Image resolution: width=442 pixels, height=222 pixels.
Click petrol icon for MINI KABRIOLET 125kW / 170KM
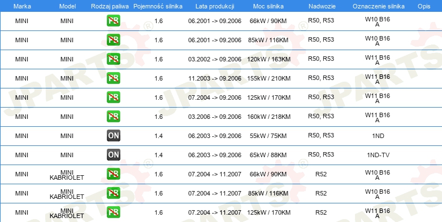coord(113,212)
